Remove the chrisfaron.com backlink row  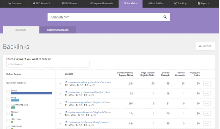pos(60,93)
